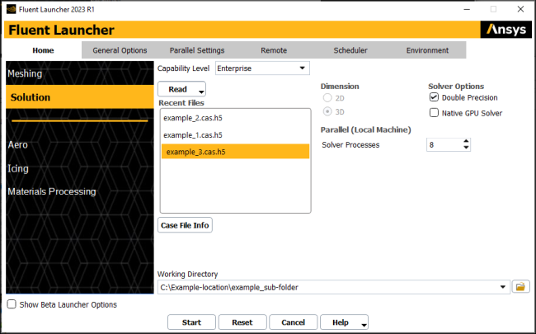Select Solution mode in sidebar
This screenshot has width=536, height=334.
[80, 97]
